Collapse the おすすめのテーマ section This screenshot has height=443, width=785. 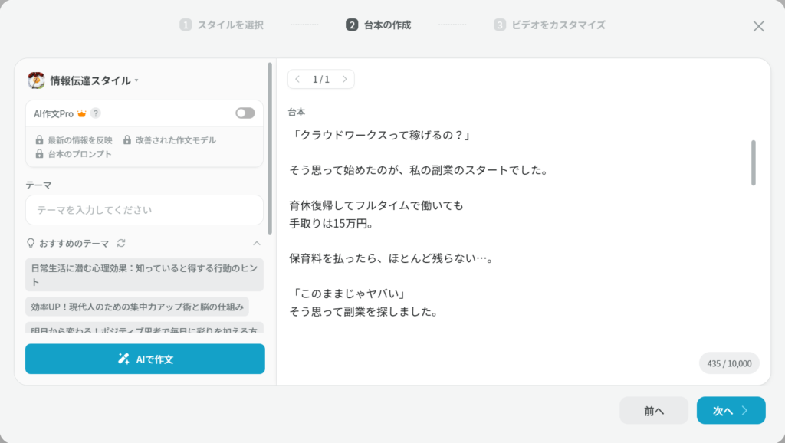(257, 243)
